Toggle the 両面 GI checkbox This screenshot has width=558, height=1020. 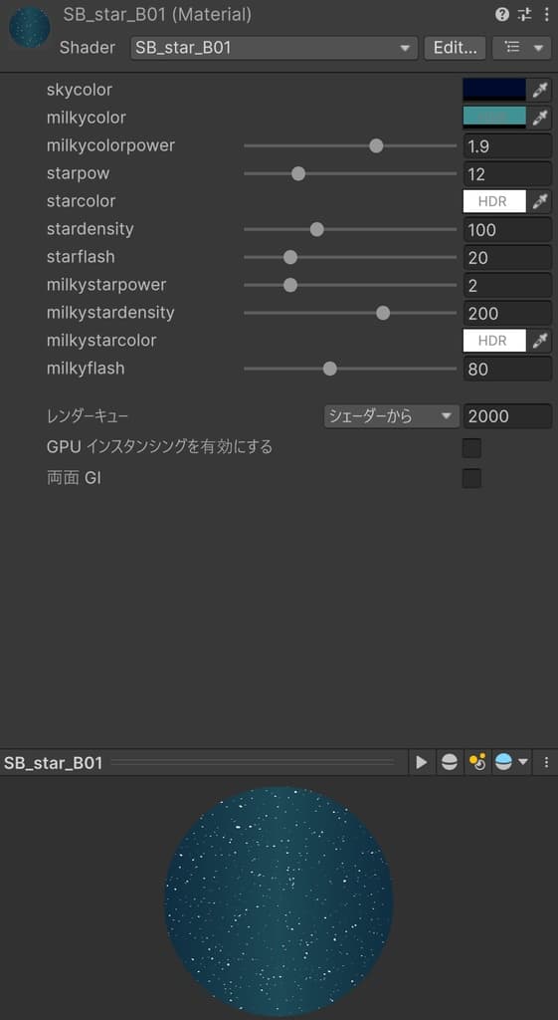coord(471,479)
